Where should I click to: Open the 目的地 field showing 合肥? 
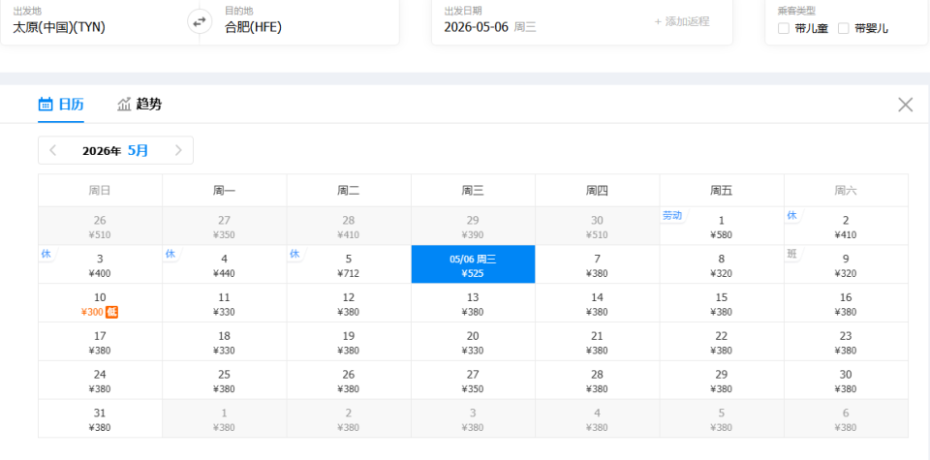click(x=299, y=22)
